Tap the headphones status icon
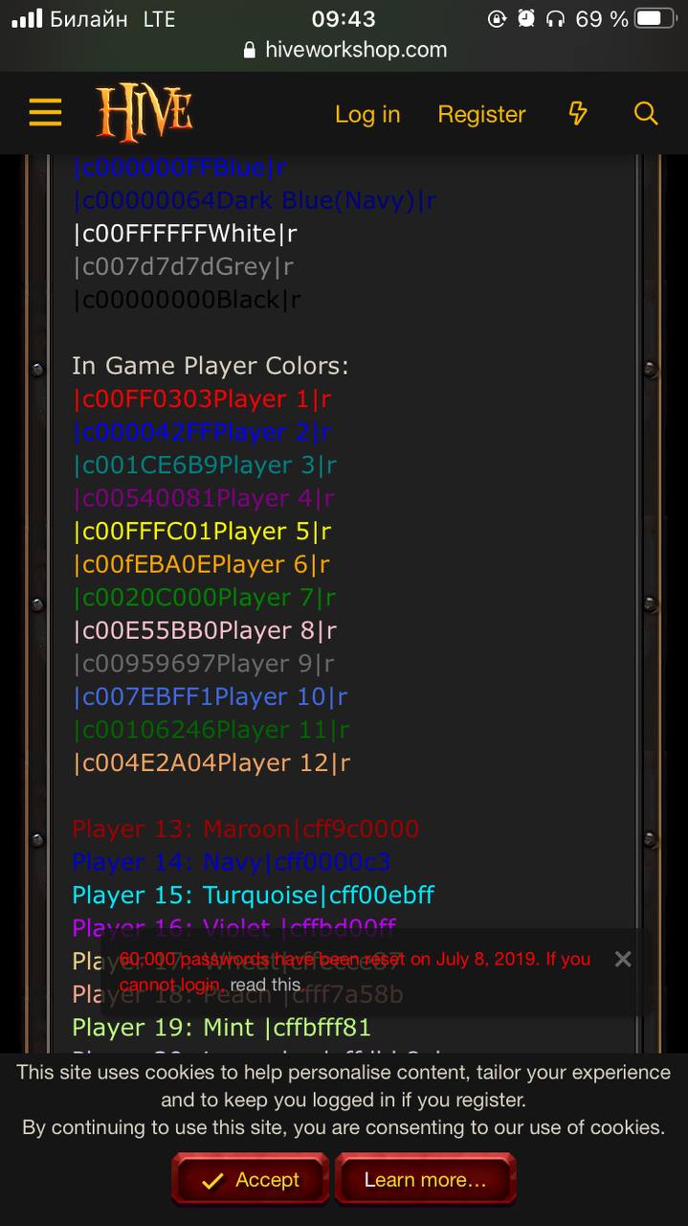Screen dimensions: 688x1226 (x=556, y=18)
